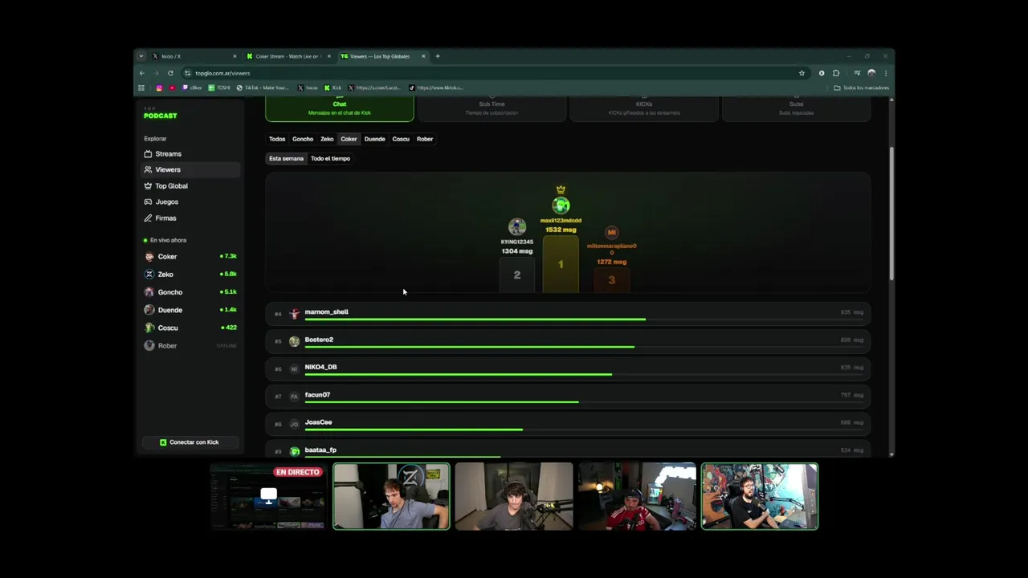This screenshot has width=1028, height=578.
Task: Select the Rober streamer filter
Action: point(425,139)
